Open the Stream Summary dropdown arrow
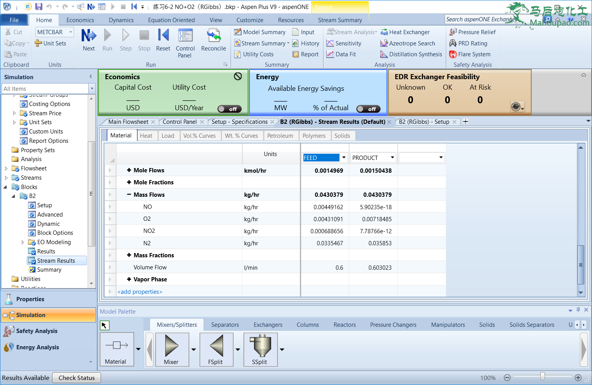The height and width of the screenshot is (385, 592). (288, 43)
